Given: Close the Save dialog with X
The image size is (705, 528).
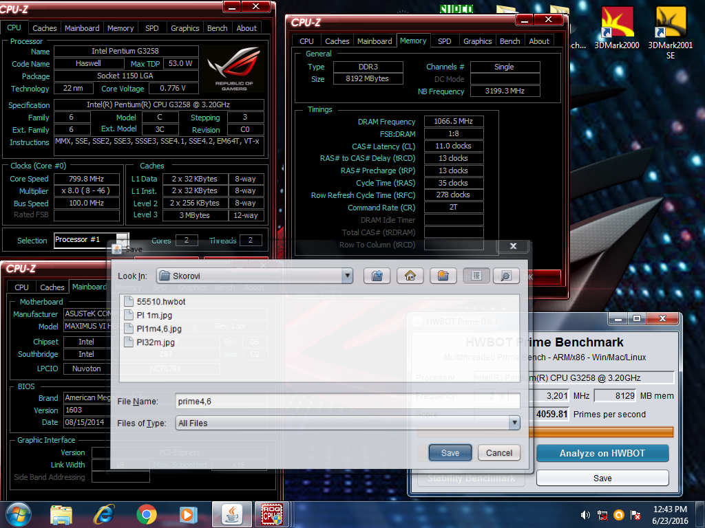Looking at the screenshot, I should point(513,246).
